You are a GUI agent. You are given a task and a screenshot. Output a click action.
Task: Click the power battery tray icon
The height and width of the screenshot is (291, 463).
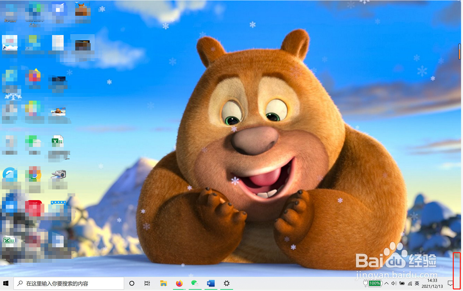click(402, 283)
